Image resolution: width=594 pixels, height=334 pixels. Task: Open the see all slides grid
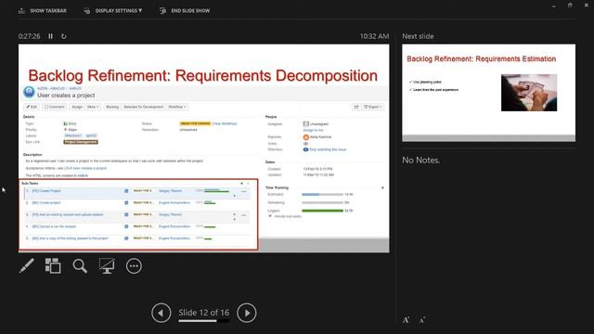click(53, 266)
